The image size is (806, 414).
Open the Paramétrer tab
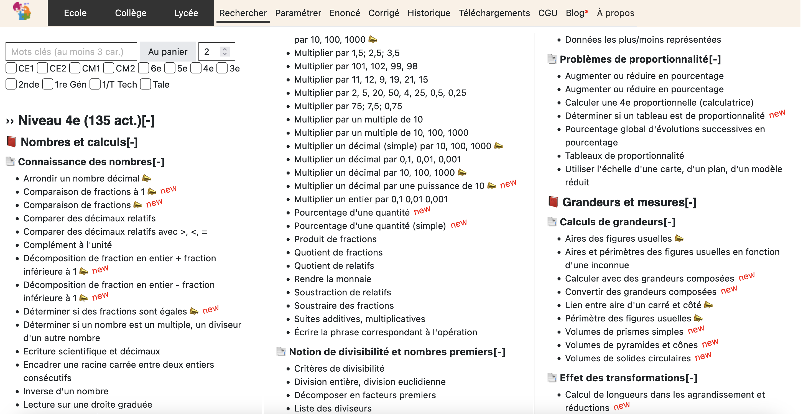click(298, 13)
